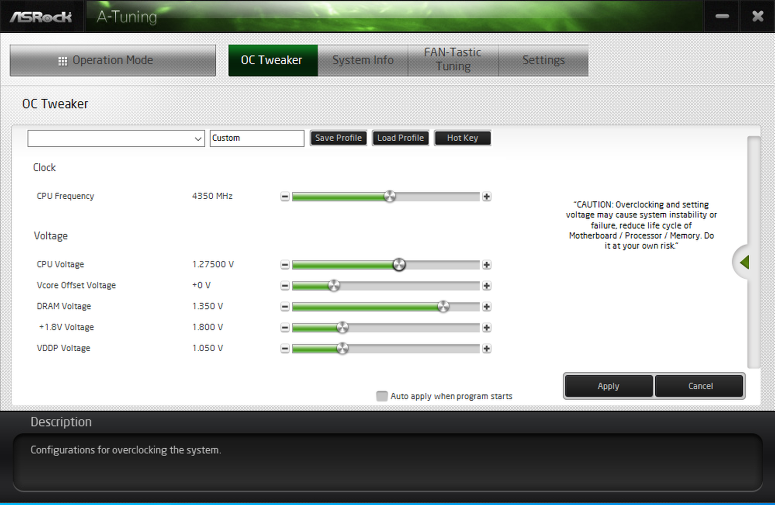Screen dimensions: 775x505
Task: Click the Vcore Offset Voltage slider handle
Action: (x=334, y=286)
